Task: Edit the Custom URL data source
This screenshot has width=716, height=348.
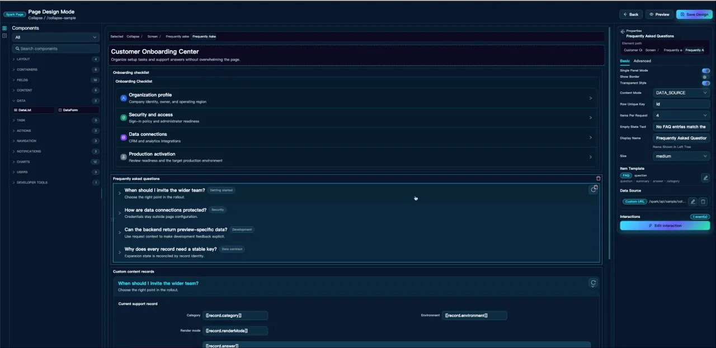Action: click(x=693, y=202)
